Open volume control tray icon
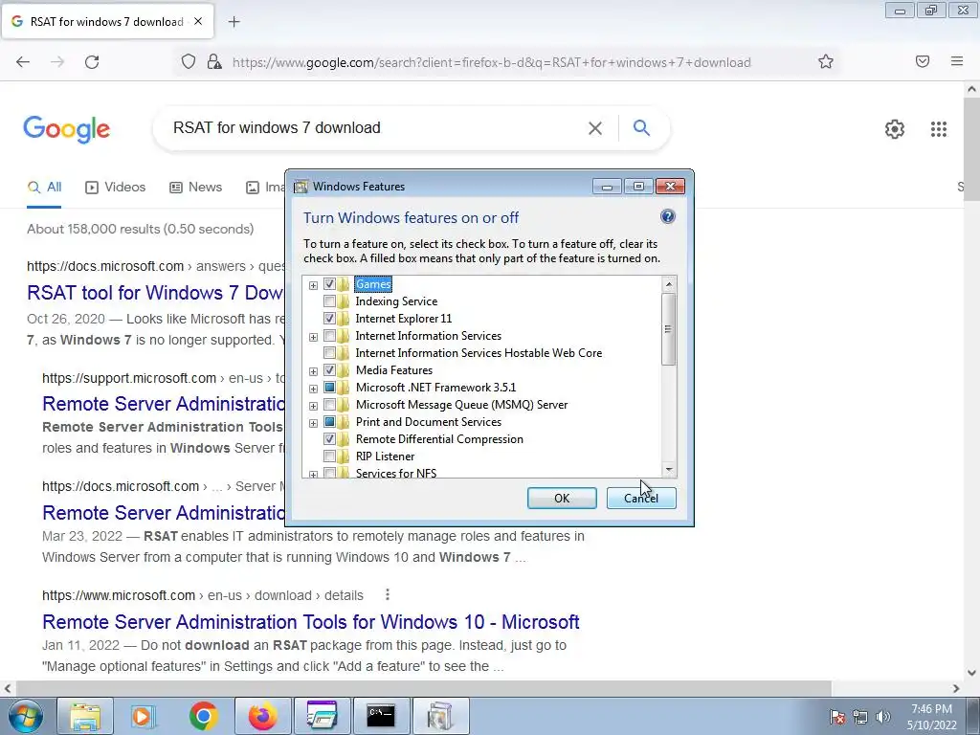Image resolution: width=980 pixels, height=735 pixels. [x=883, y=716]
